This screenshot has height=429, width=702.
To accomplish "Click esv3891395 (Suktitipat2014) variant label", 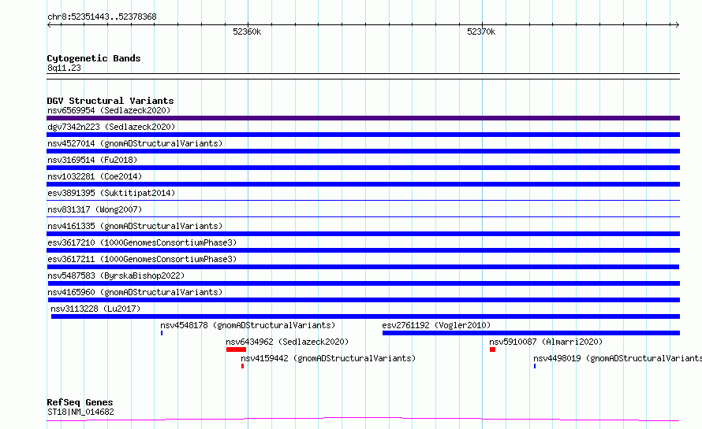I will [111, 193].
